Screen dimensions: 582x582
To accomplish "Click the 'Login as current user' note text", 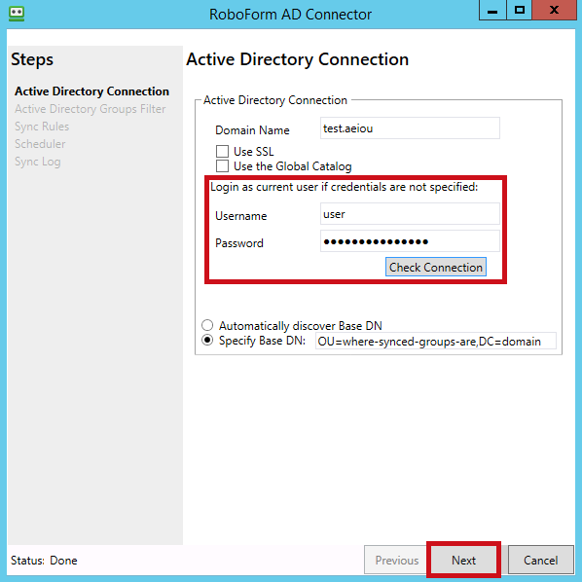I will pyautogui.click(x=345, y=187).
